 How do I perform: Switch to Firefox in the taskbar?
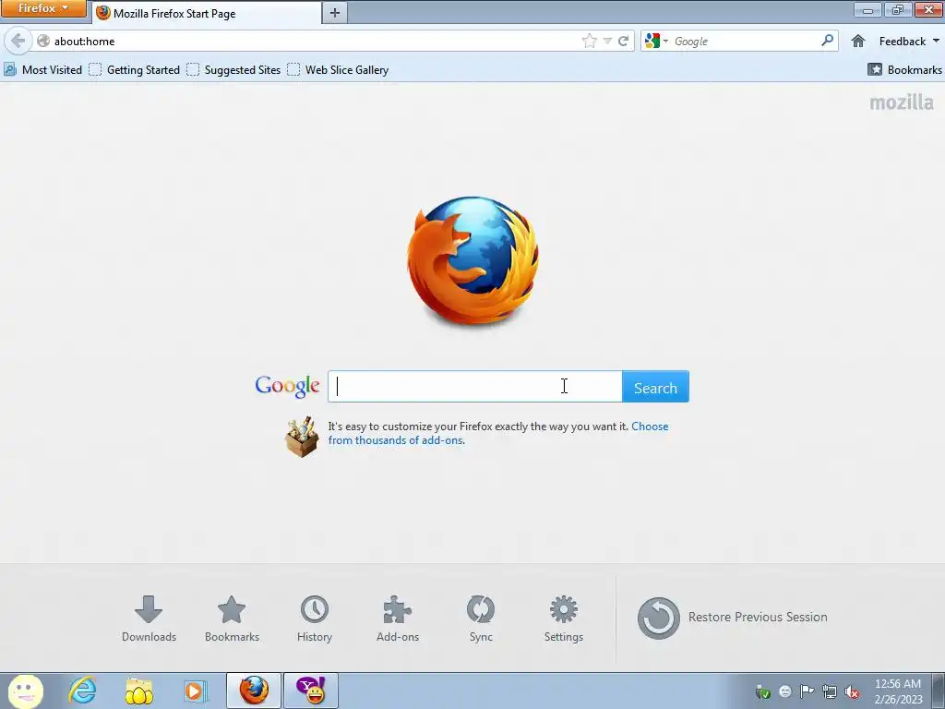254,691
